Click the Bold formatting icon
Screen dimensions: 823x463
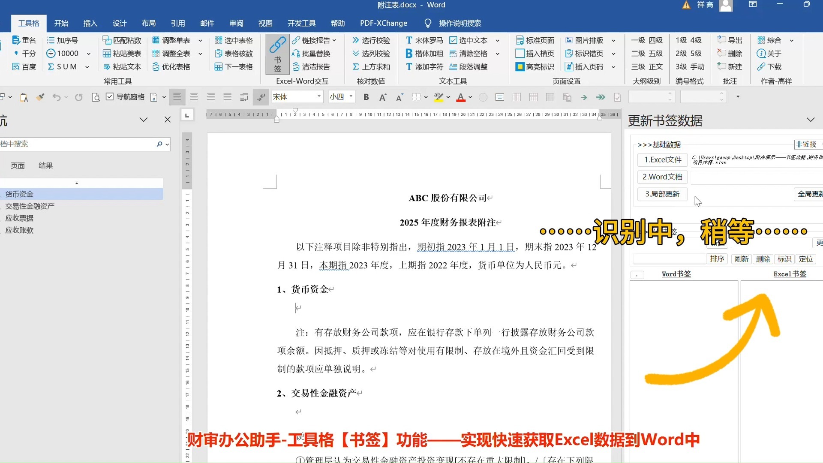[366, 97]
